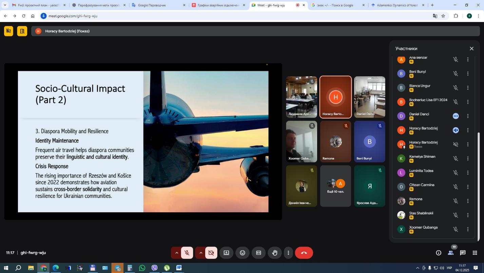Switch to the Gmail Fwd tab
484x273 pixels.
pos(37,5)
